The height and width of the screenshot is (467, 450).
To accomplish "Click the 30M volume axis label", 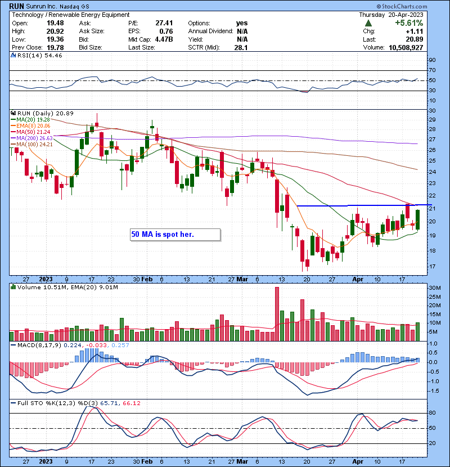I will [x=435, y=288].
